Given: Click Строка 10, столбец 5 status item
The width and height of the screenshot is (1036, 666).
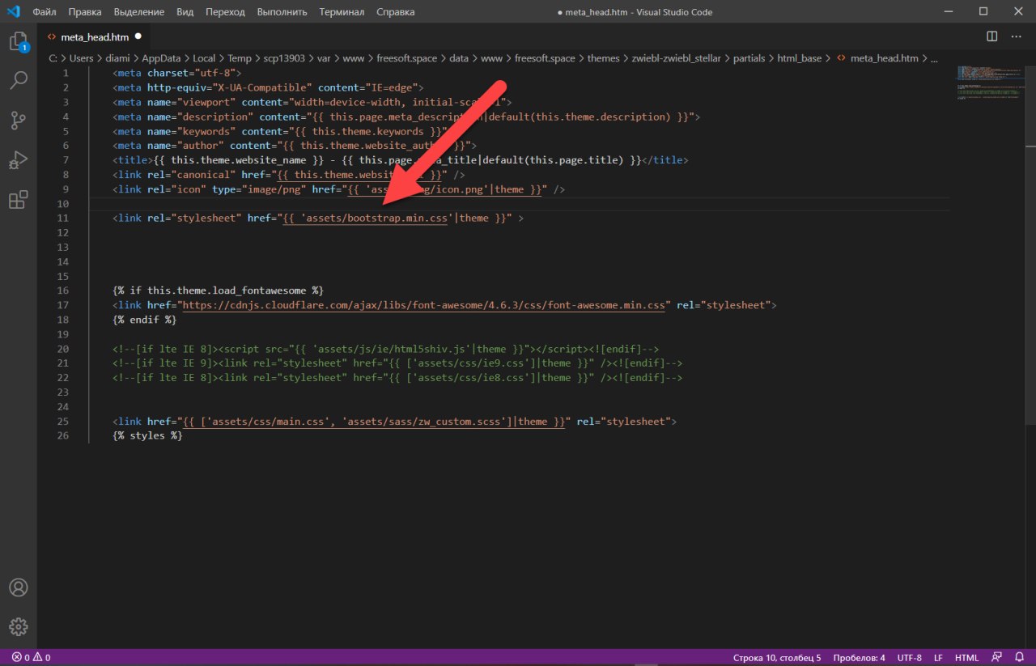Looking at the screenshot, I should click(777, 657).
